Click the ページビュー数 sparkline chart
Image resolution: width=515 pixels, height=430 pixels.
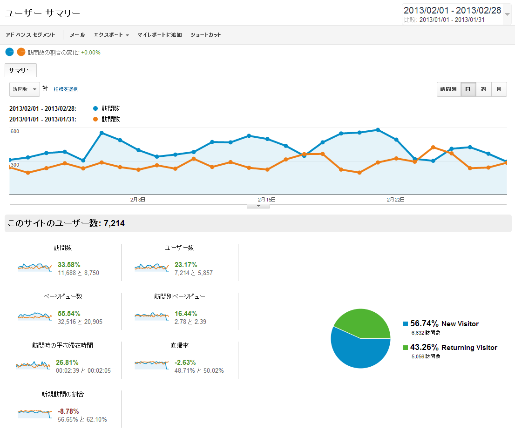(34, 316)
